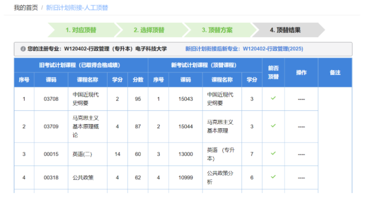The width and height of the screenshot is (376, 223).
Task: Click 能否顶替 column header
Action: coord(273,73)
